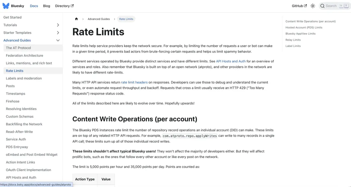Image resolution: width=351 pixels, height=187 pixels.
Task: Follow rate limit headers inline link
Action: click(134, 82)
